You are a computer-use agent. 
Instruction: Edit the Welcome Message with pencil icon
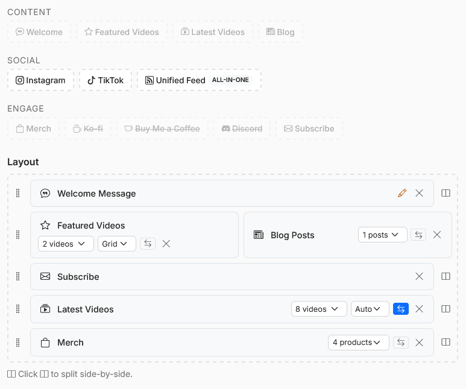(402, 193)
